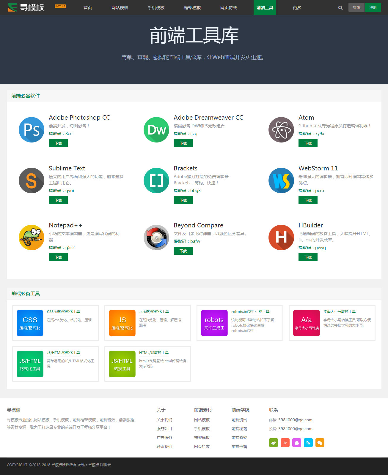Screen dimensions: 388x475
Task: Open 手机模板 in the navigation bar
Action: [x=156, y=8]
